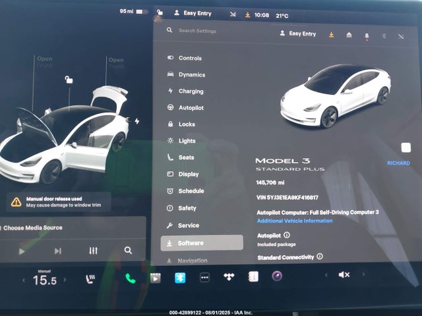Open the Tidal music app

pyautogui.click(x=229, y=276)
